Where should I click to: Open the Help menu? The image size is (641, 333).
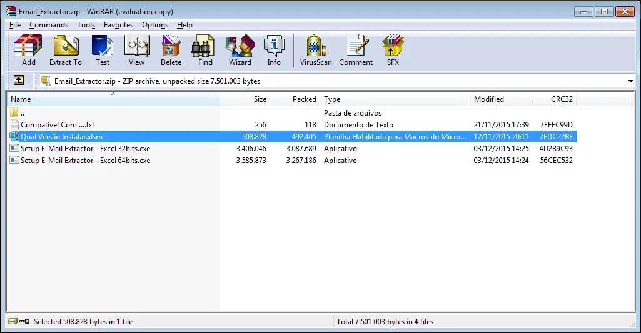coord(184,25)
